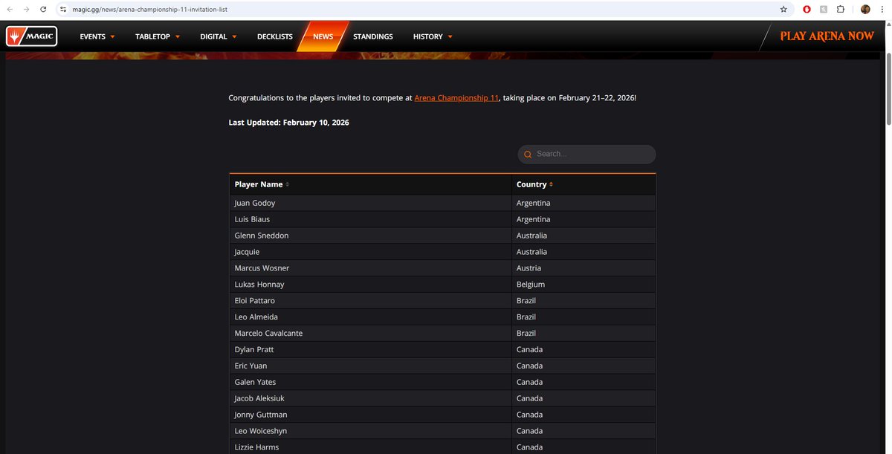Sort table by Player Name arrows
The height and width of the screenshot is (454, 892).
pyautogui.click(x=287, y=184)
